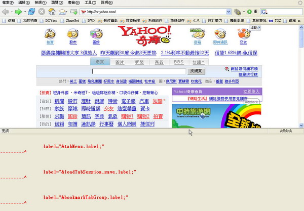Click in the browser address bar
Screen dimensions: 304x211
[x=156, y=12]
